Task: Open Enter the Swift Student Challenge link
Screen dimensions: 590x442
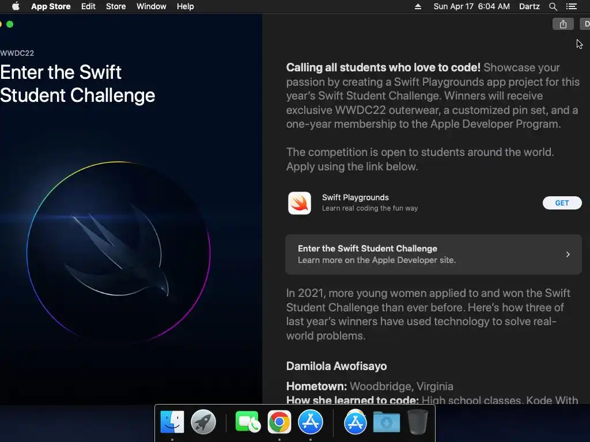Action: tap(433, 254)
